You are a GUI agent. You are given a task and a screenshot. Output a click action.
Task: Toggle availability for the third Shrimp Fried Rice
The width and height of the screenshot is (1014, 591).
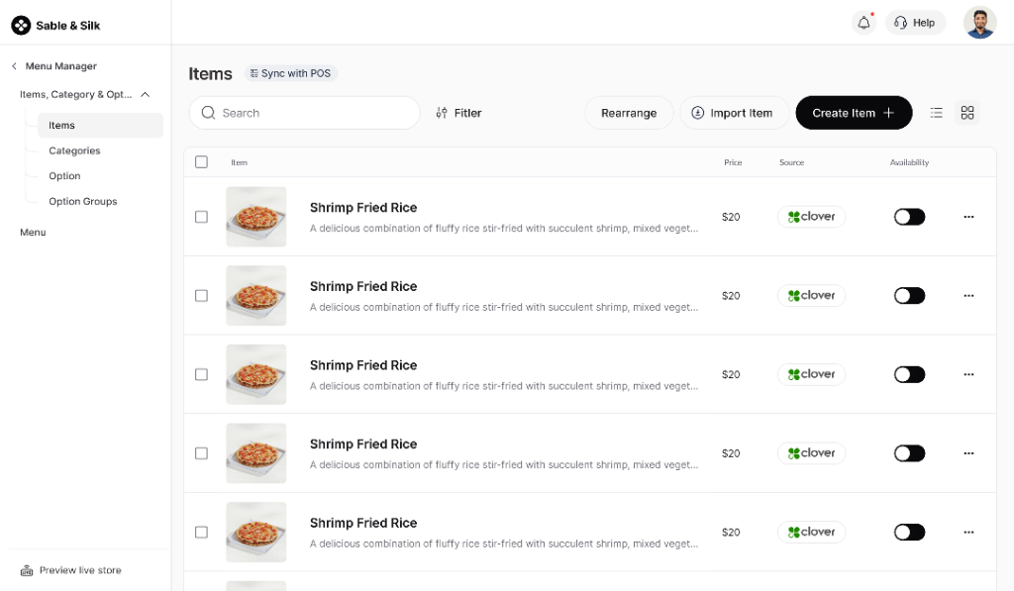(909, 374)
